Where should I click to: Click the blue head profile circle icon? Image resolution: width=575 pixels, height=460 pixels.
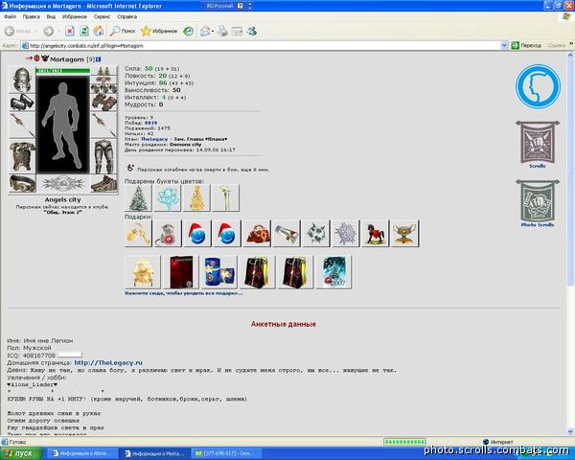[x=538, y=86]
